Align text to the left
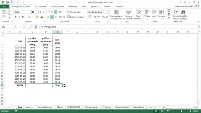The height and width of the screenshot is (113, 201). pos(48,17)
